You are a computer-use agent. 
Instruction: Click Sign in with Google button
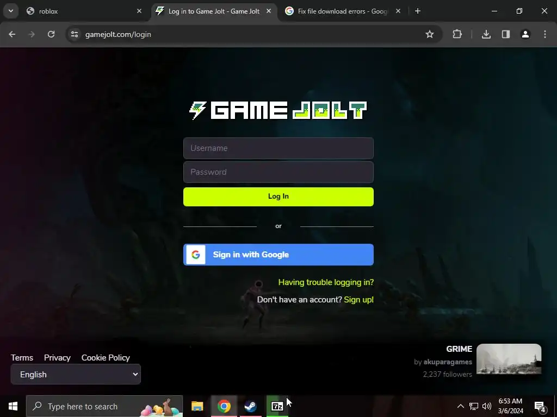pos(278,255)
